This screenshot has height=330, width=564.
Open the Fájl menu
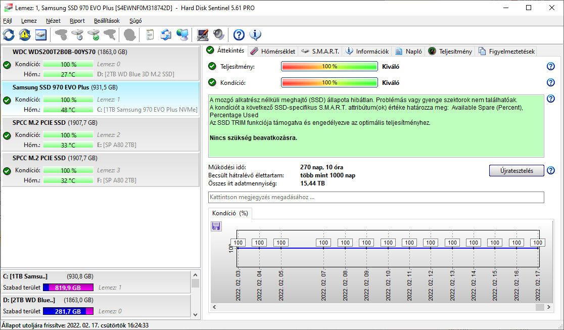pyautogui.click(x=8, y=21)
